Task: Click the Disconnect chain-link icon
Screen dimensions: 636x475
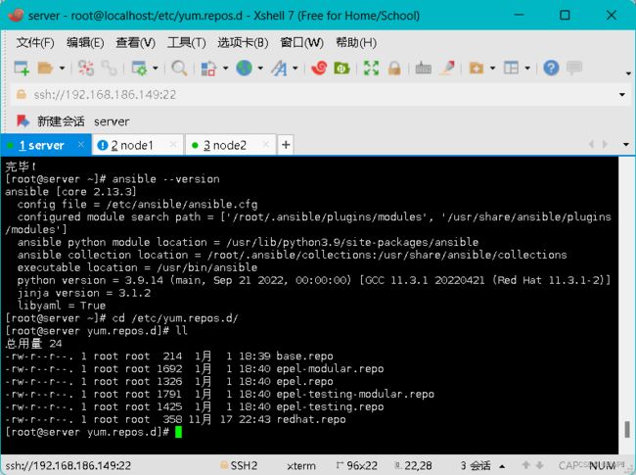Action: tap(110, 69)
